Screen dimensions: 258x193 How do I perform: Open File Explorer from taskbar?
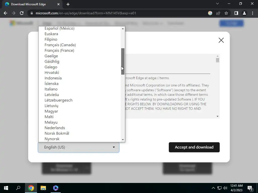[43, 188]
